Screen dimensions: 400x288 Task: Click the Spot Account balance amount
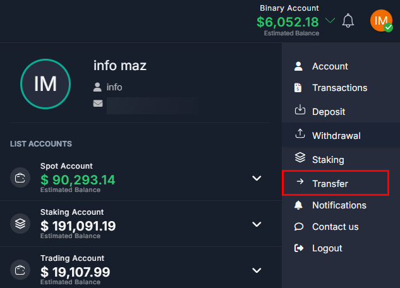tap(78, 180)
